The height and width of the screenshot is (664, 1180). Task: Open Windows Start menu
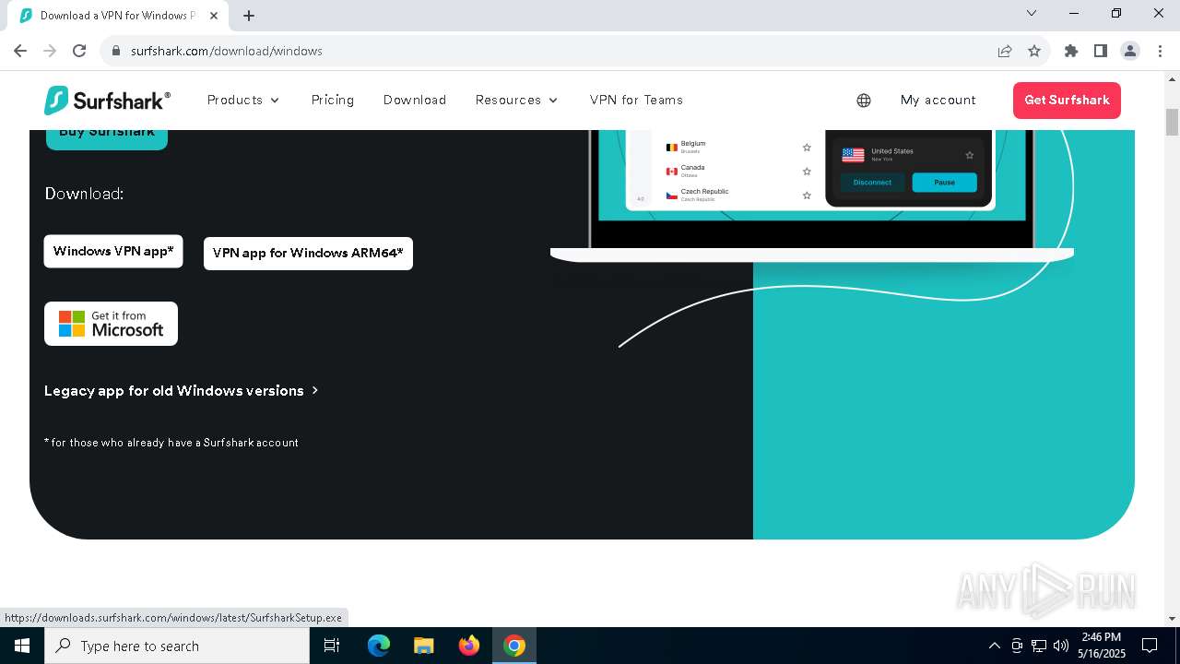[22, 646]
